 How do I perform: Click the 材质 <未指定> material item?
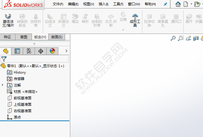click(x=25, y=91)
